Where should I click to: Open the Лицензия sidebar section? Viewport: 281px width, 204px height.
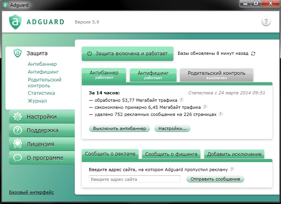42,144
